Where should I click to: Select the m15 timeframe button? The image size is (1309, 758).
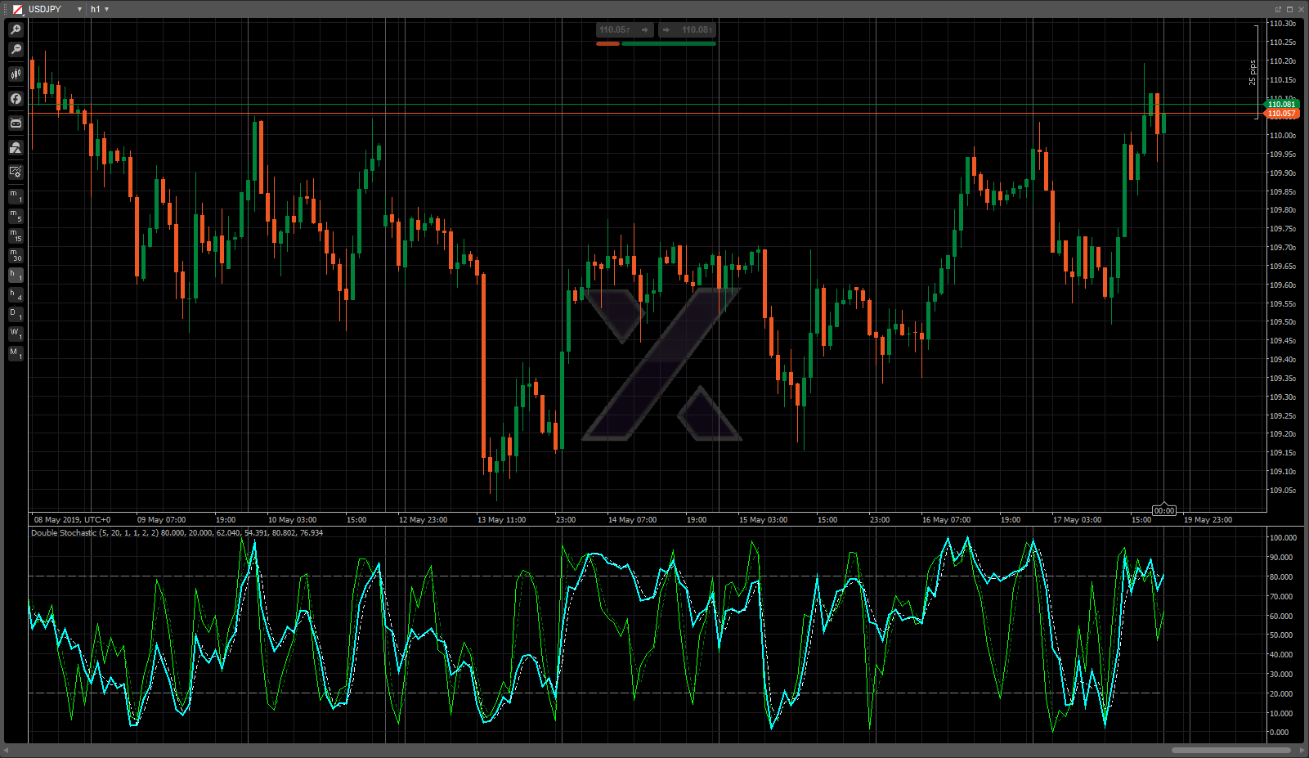point(16,235)
